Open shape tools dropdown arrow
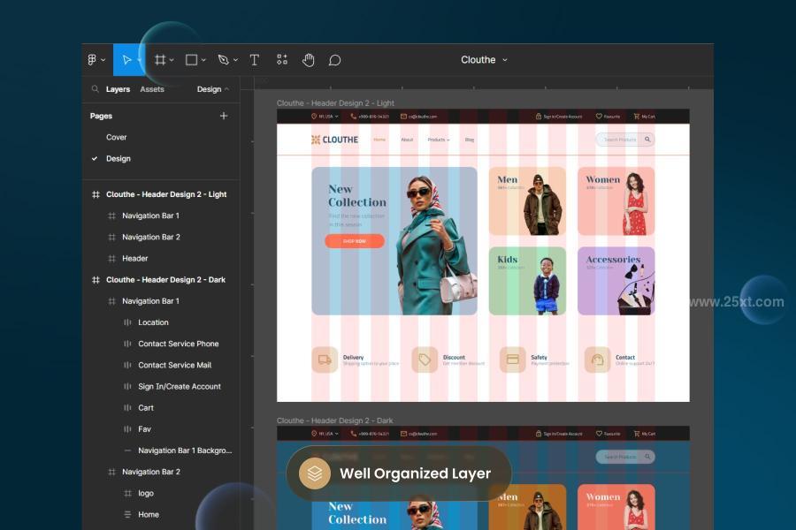This screenshot has height=530, width=796. [x=203, y=60]
